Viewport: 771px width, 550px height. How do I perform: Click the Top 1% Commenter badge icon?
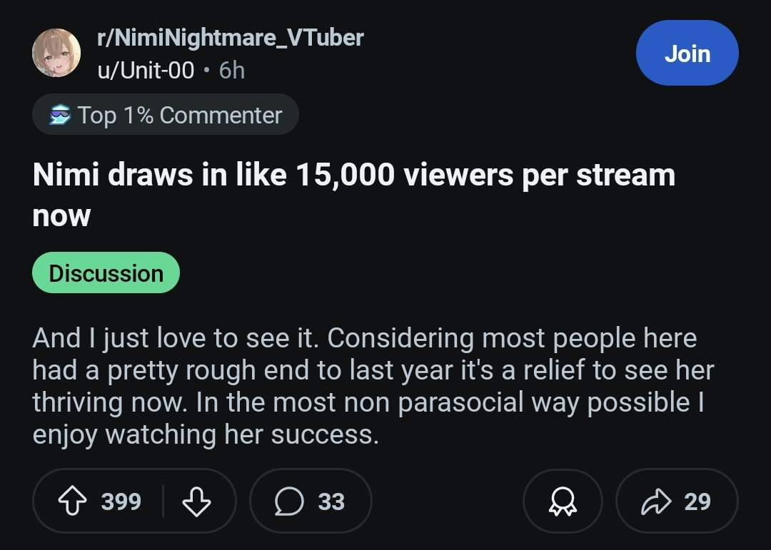coord(60,116)
